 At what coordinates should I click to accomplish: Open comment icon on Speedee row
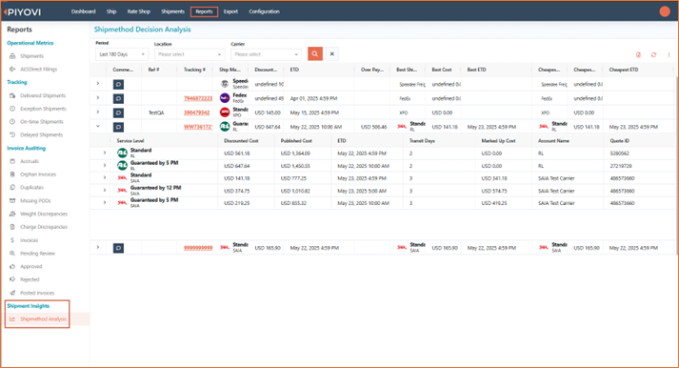click(x=118, y=84)
